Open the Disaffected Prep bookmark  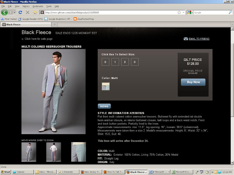click(84, 19)
